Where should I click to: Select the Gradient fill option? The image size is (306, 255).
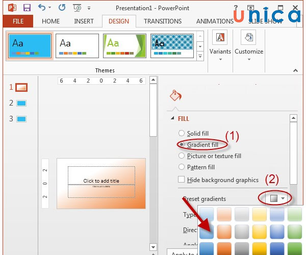pyautogui.click(x=198, y=144)
